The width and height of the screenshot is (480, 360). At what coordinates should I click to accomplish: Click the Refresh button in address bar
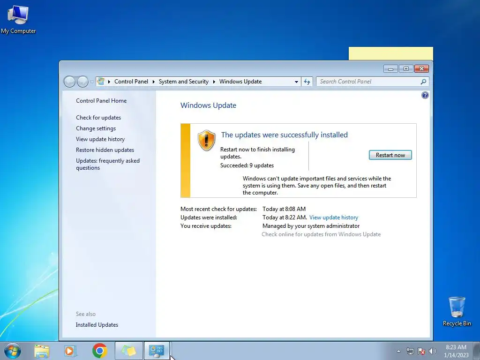(307, 82)
